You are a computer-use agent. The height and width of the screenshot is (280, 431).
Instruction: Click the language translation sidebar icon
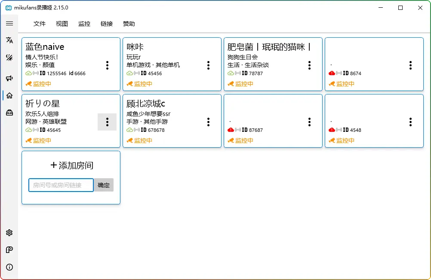[x=9, y=40]
